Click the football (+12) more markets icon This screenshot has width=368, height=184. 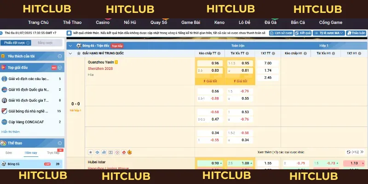(x=349, y=152)
